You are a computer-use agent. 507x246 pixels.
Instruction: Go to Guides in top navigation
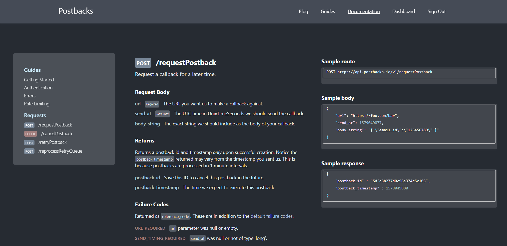tap(328, 11)
